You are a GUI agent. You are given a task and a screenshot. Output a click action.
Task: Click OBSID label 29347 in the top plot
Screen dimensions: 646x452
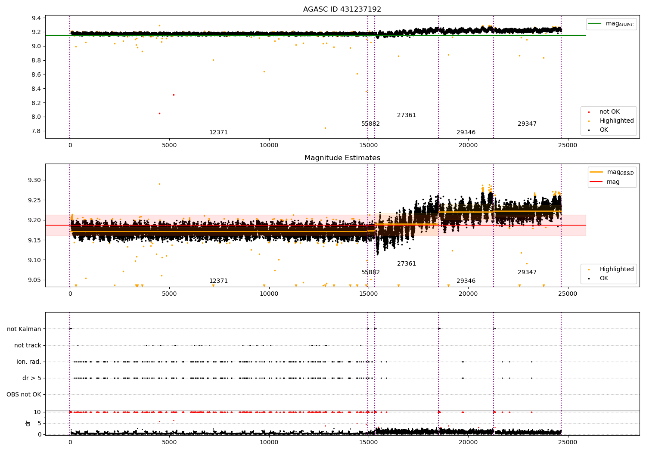point(527,124)
